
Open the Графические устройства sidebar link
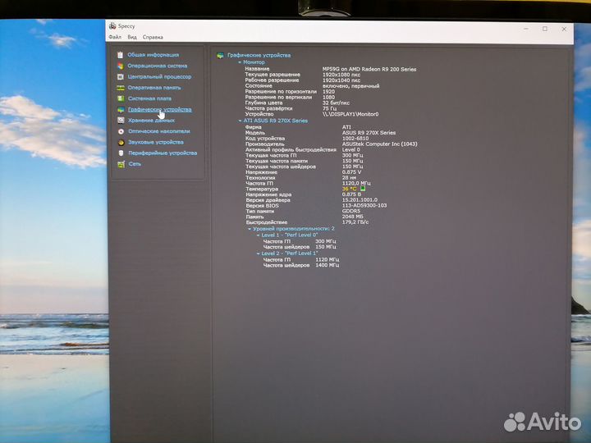[x=160, y=109]
